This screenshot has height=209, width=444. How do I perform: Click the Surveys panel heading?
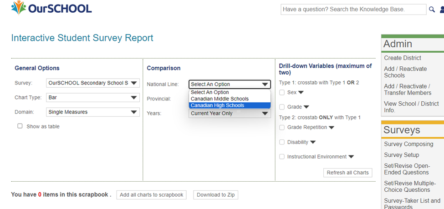pos(402,130)
